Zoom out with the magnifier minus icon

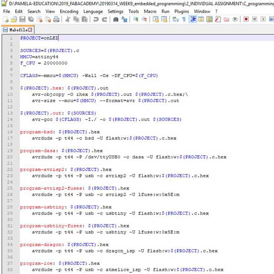(144, 19)
